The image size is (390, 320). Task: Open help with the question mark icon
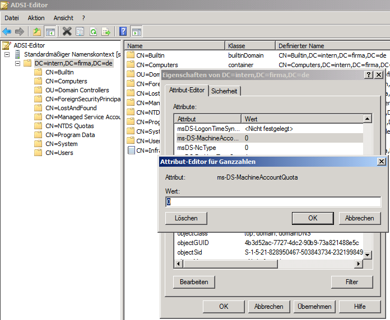point(123,31)
